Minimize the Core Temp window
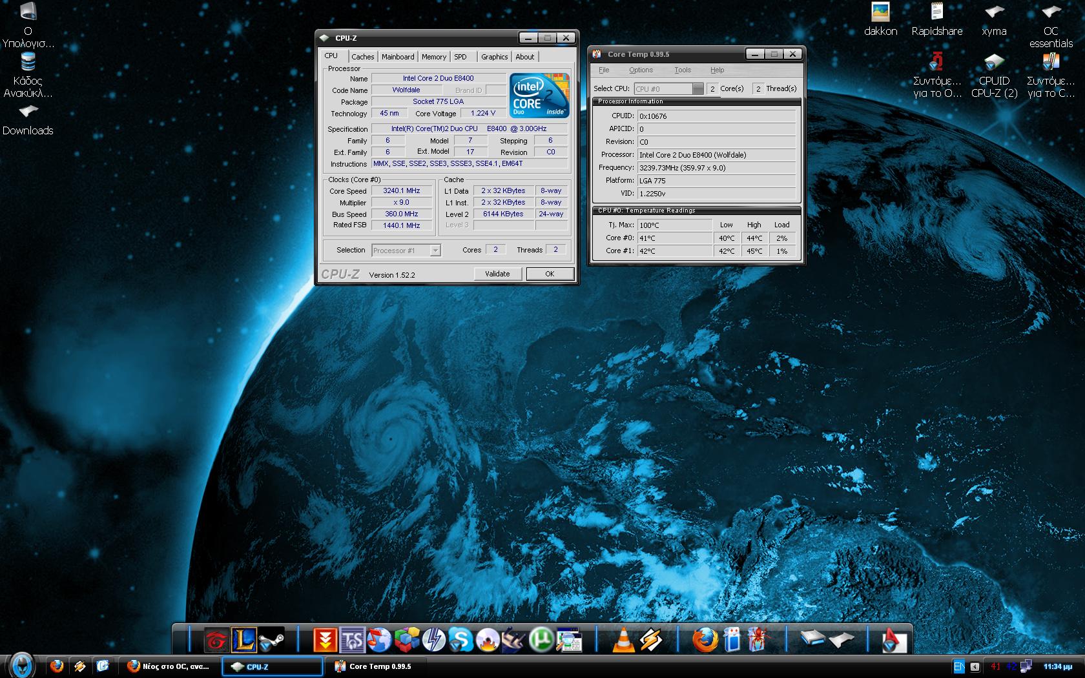Screen dimensions: 1085x678 [x=754, y=54]
